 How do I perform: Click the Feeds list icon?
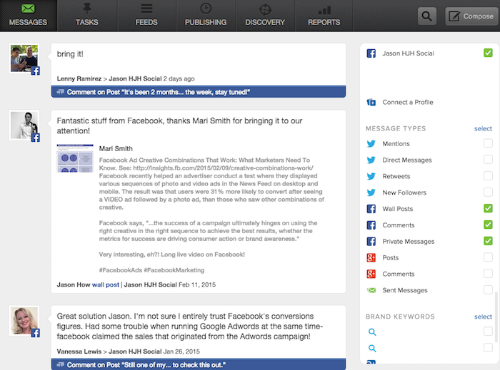click(x=146, y=9)
